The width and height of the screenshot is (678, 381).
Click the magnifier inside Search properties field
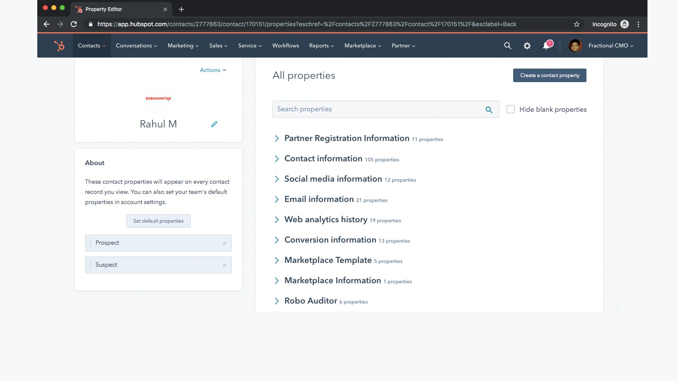click(489, 109)
